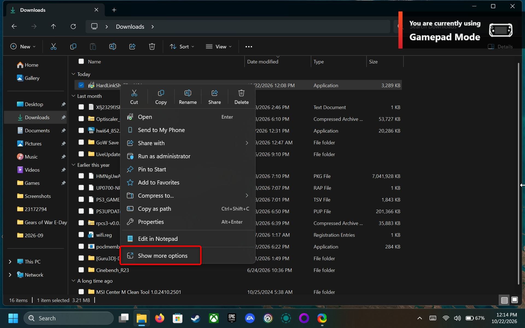Collapse the Today group
Screen dimensions: 525x328
73,74
